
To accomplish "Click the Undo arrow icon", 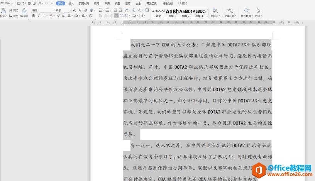I will click(x=40, y=3).
